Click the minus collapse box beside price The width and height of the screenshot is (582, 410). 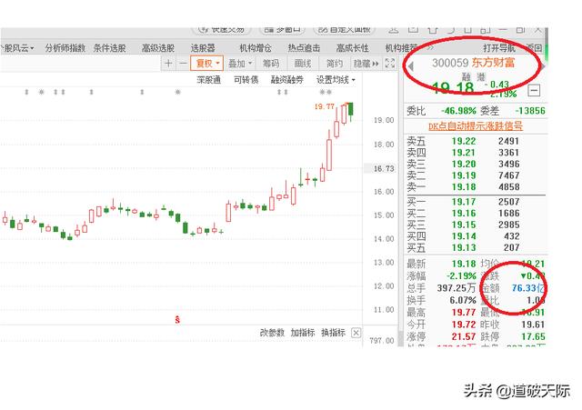click(533, 90)
